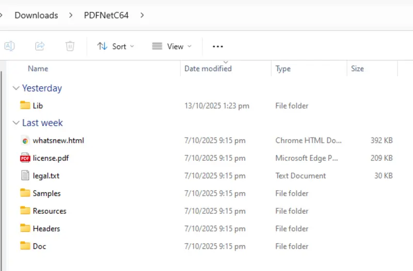Sort by Type column header
Image resolution: width=413 pixels, height=271 pixels.
(283, 69)
